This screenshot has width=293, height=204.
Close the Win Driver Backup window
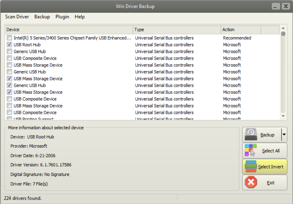[x=286, y=6]
